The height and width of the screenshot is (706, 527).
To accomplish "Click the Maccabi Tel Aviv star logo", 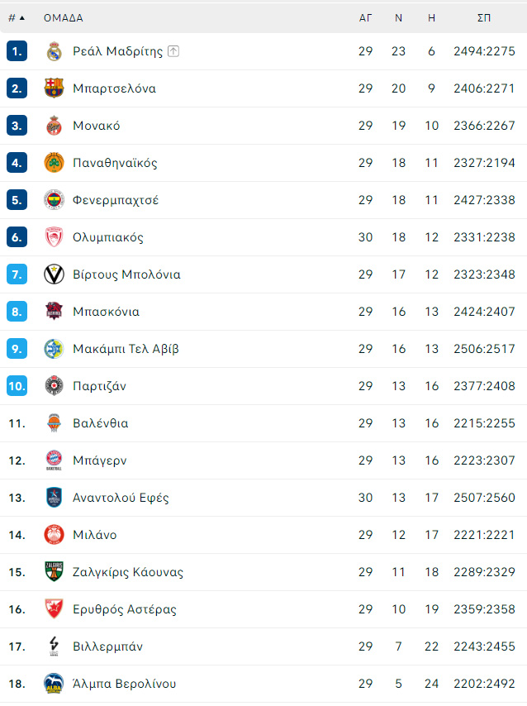I will pos(54,349).
